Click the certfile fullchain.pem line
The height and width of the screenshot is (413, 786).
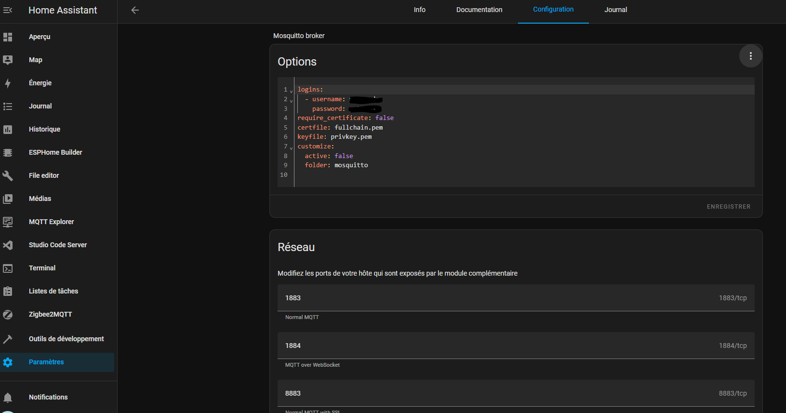coord(340,128)
